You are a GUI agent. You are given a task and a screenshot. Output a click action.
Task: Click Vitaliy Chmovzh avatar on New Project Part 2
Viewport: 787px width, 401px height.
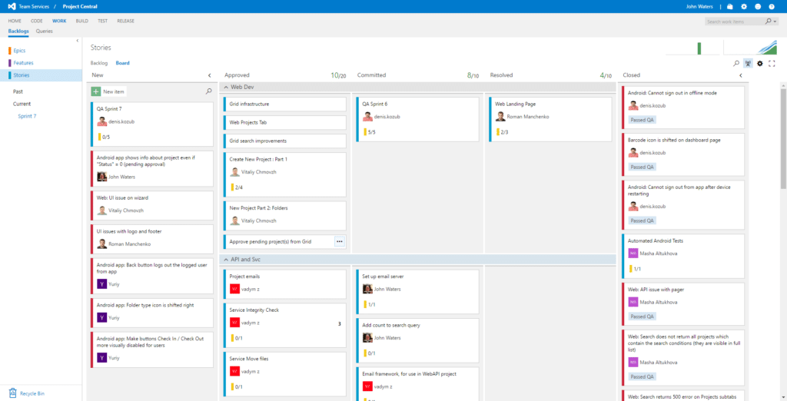tap(234, 220)
